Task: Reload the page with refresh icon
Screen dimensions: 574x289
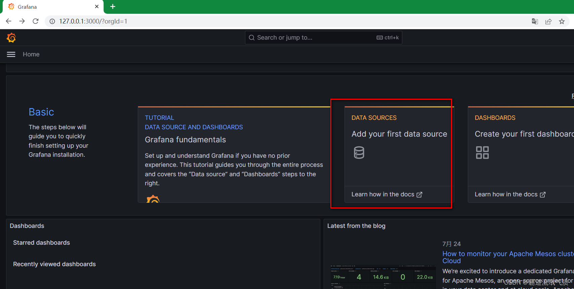Action: [36, 21]
